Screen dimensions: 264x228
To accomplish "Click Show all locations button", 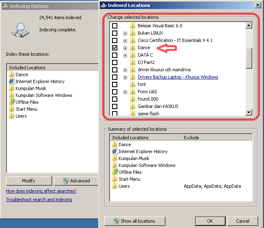I will [x=135, y=221].
